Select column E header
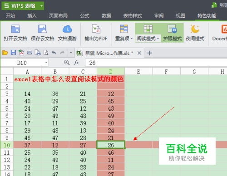 point(138,72)
